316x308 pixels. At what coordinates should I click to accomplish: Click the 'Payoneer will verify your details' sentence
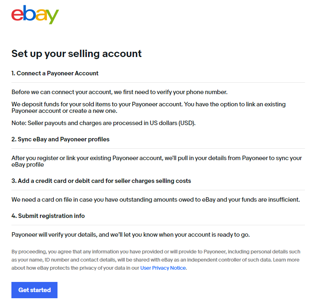coord(130,235)
